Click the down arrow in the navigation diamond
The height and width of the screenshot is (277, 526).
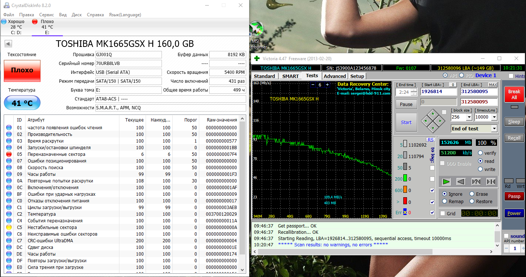pyautogui.click(x=434, y=128)
